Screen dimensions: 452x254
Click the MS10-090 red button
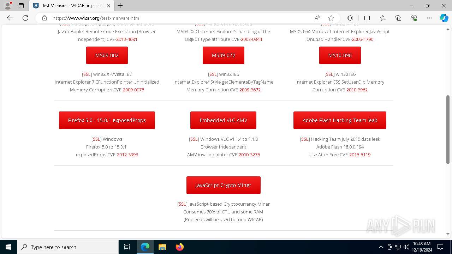point(340,55)
